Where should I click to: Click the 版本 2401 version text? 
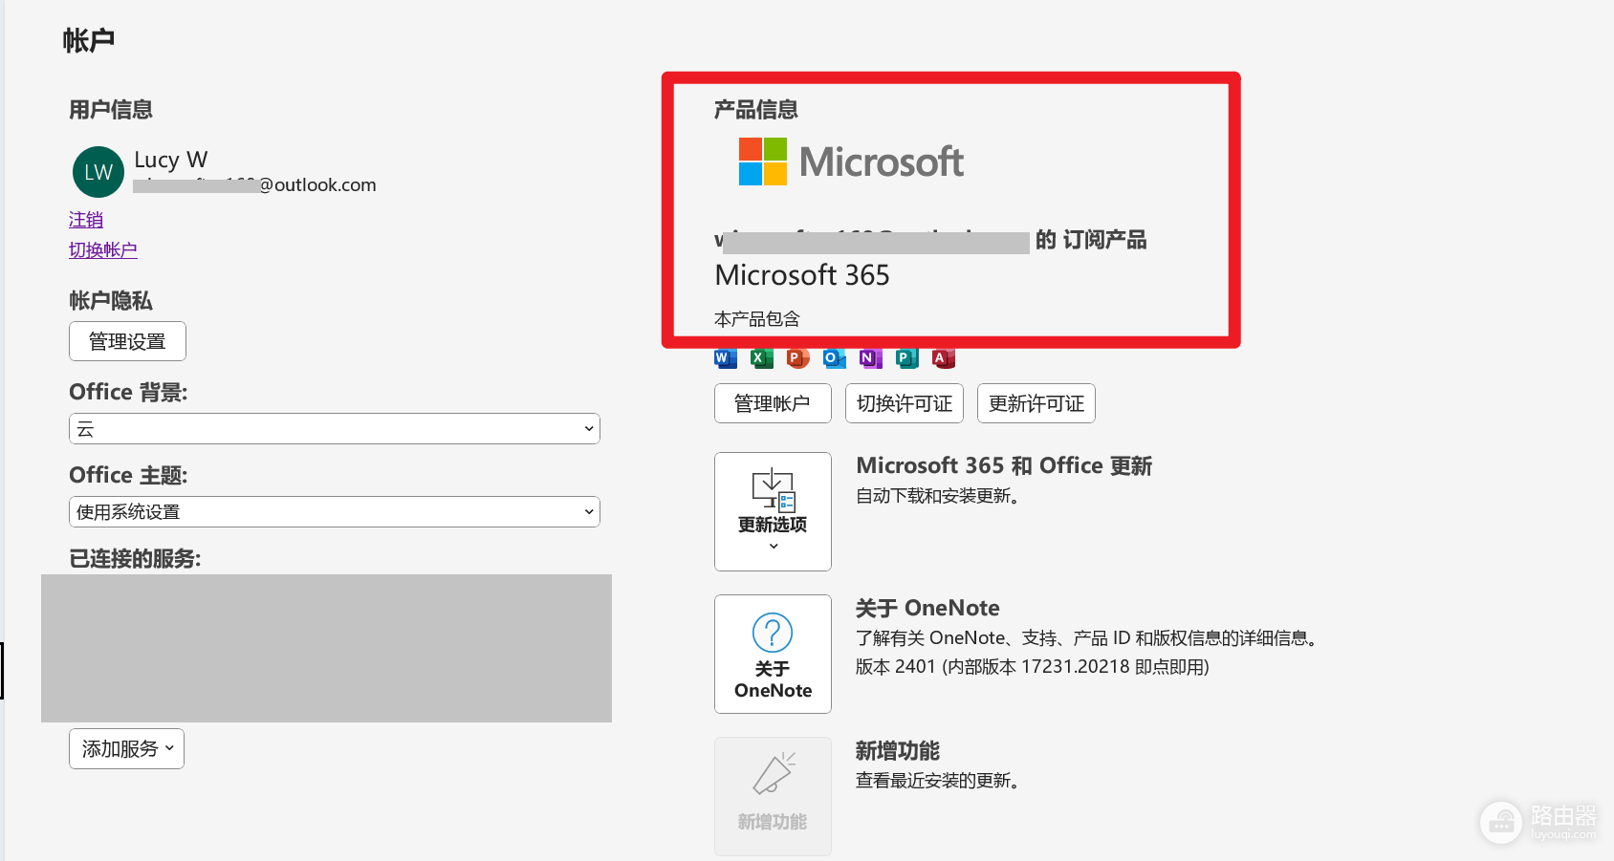click(1033, 667)
